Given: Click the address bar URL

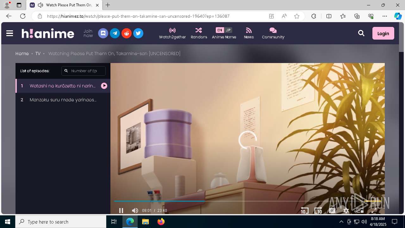Looking at the screenshot, I should 138,16.
